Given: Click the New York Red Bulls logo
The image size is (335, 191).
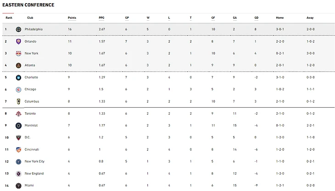Looking at the screenshot, I should pos(18,53).
